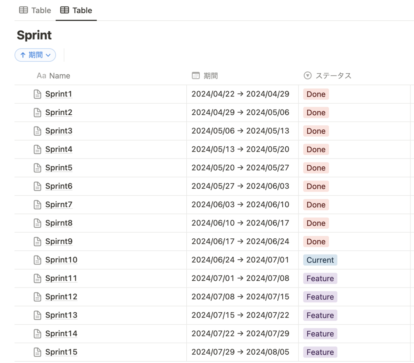This screenshot has height=363, width=414.
Task: Click the status icon in ステータス header
Action: pos(307,76)
